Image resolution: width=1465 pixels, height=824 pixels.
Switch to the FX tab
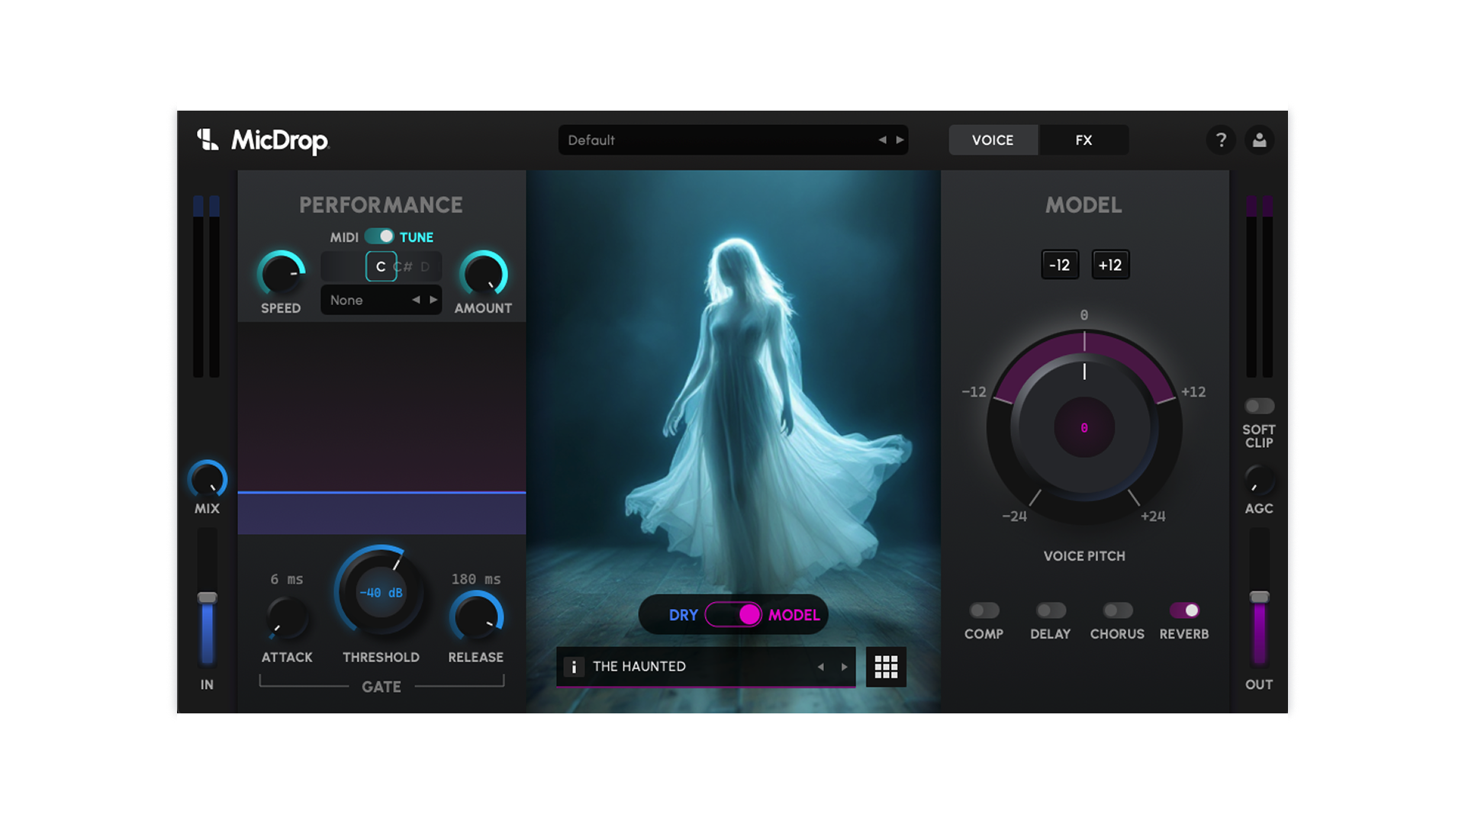(1083, 140)
